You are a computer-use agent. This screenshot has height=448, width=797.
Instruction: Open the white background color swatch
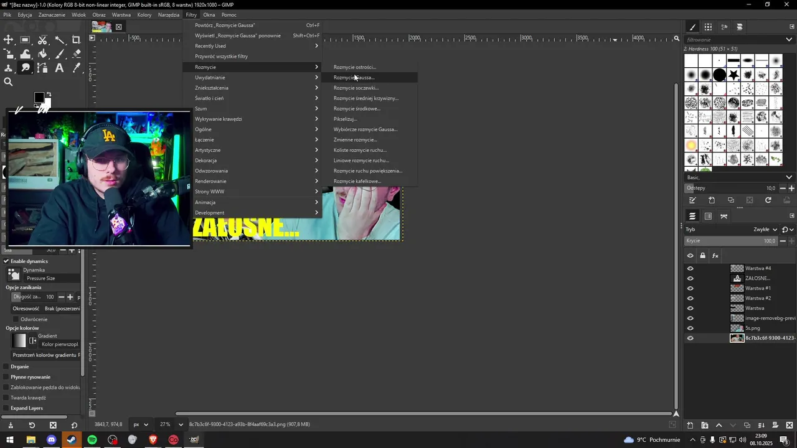(48, 103)
